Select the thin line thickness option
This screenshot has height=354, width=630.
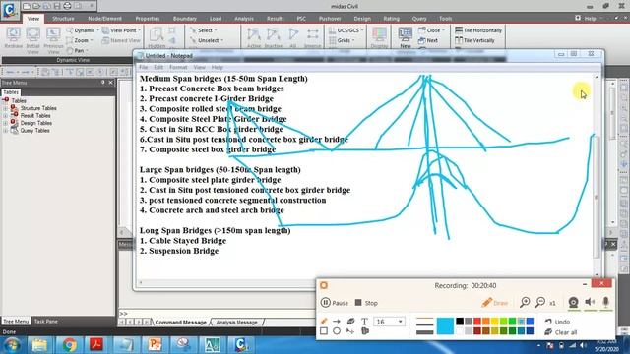pyautogui.click(x=424, y=319)
